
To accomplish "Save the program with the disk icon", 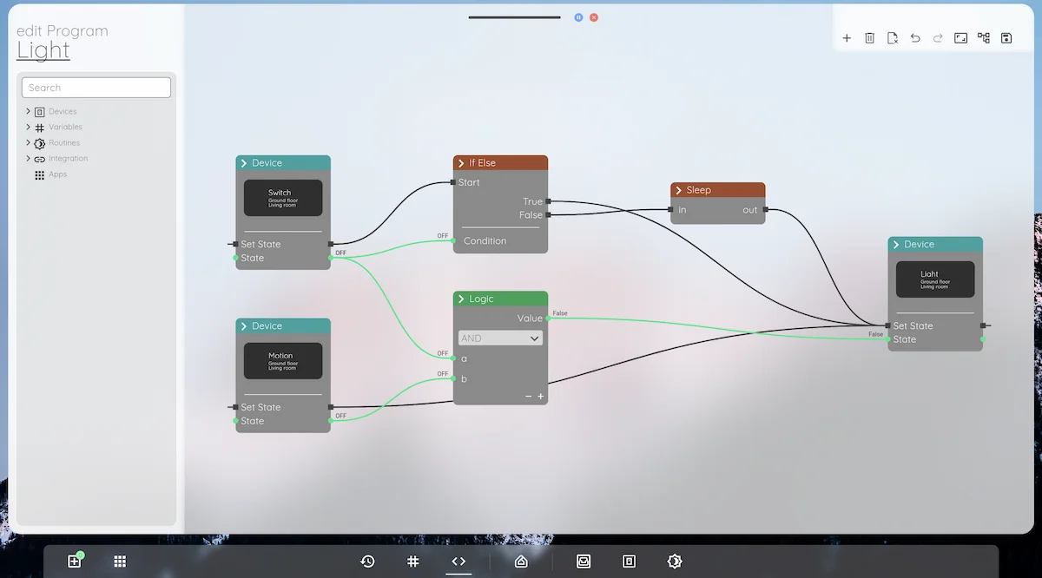I will click(x=1006, y=38).
